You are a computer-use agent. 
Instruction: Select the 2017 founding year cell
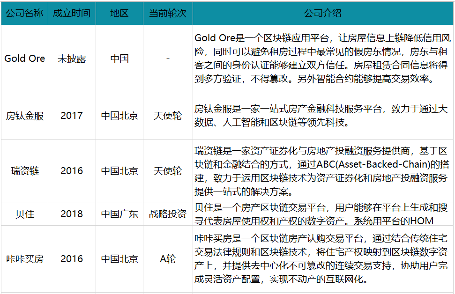pos(72,116)
